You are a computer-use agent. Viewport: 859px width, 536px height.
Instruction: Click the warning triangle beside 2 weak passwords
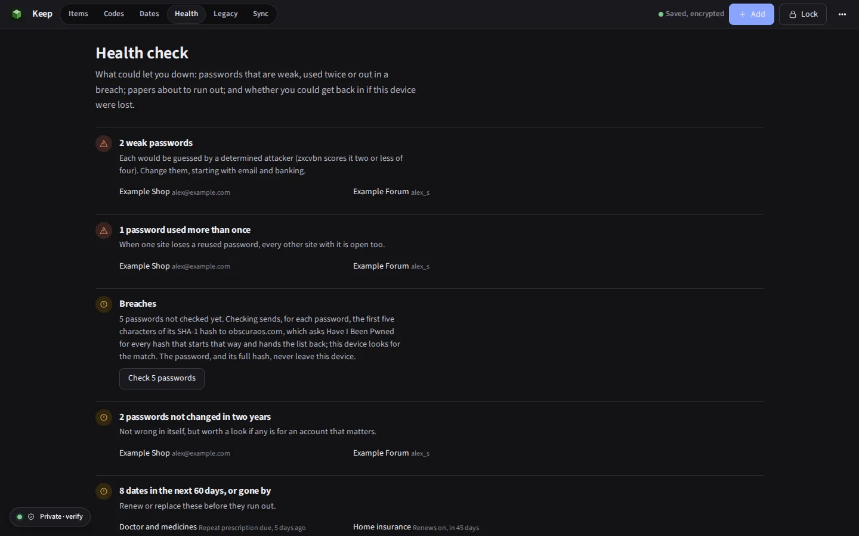click(x=104, y=144)
